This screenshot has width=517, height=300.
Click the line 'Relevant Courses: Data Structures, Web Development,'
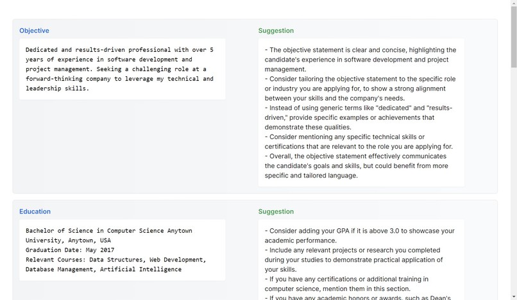pyautogui.click(x=115, y=260)
